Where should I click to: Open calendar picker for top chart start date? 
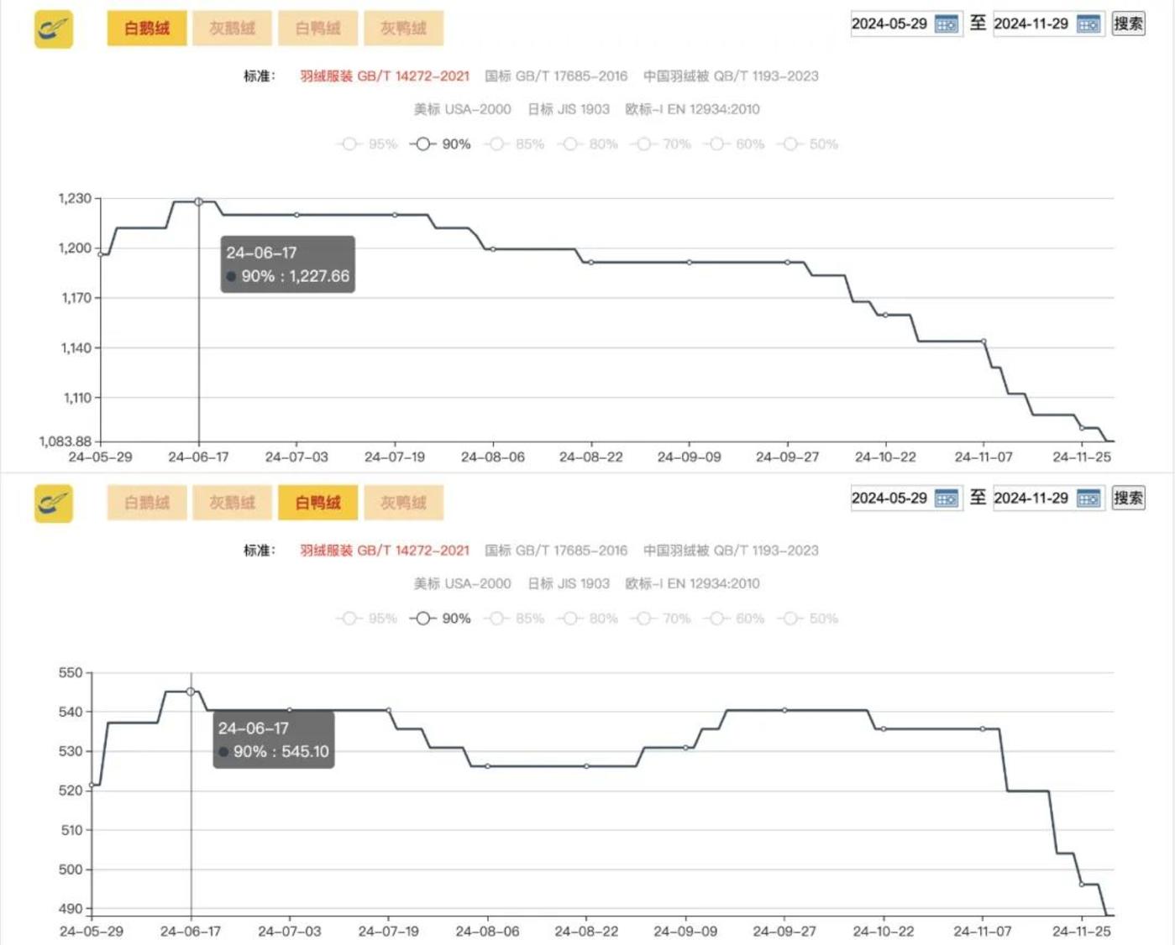coord(946,24)
